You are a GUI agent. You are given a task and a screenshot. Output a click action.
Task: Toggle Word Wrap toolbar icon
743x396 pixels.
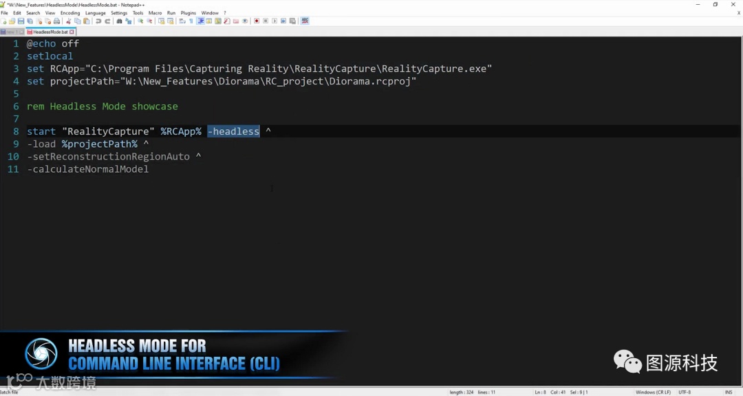click(x=182, y=21)
